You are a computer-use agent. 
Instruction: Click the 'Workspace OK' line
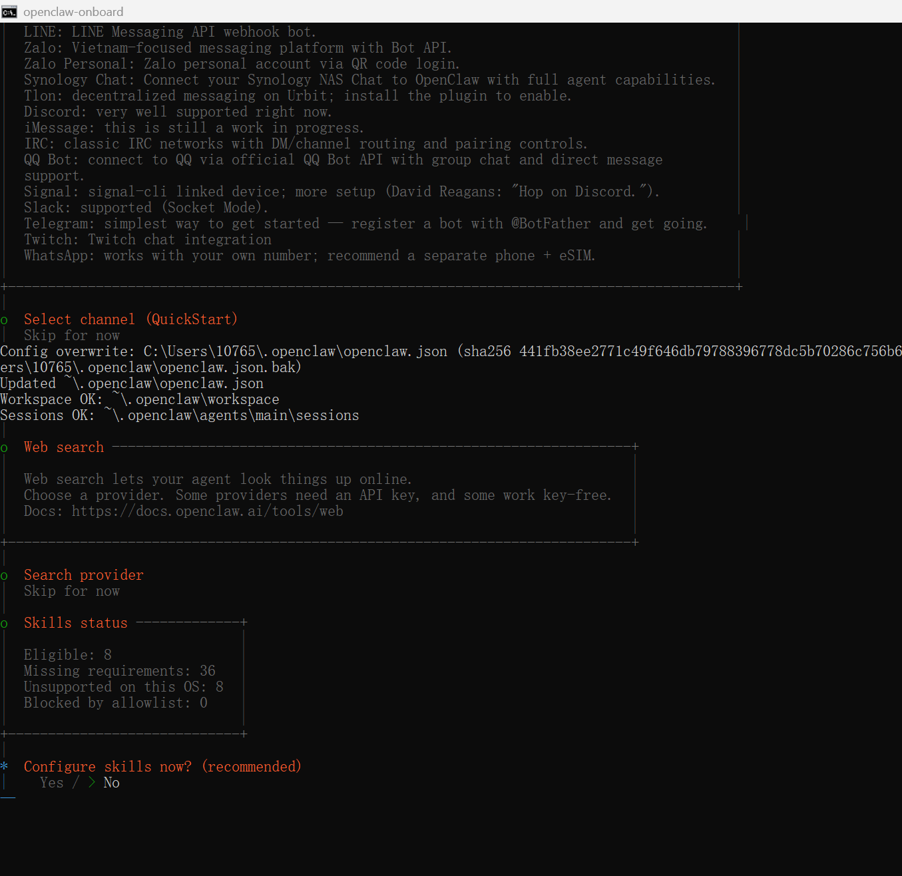point(140,399)
